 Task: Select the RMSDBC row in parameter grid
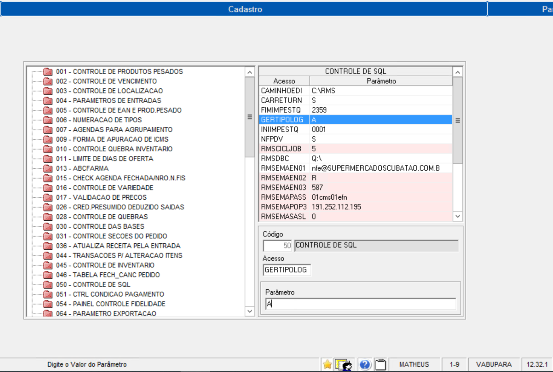coord(355,159)
